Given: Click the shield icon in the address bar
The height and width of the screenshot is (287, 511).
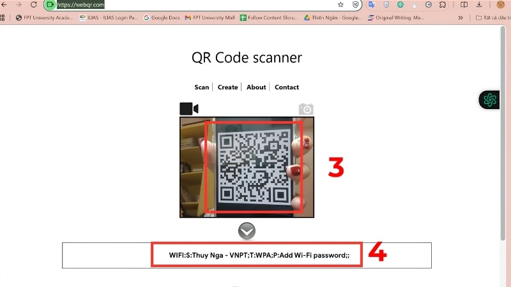Looking at the screenshot, I should [356, 4].
